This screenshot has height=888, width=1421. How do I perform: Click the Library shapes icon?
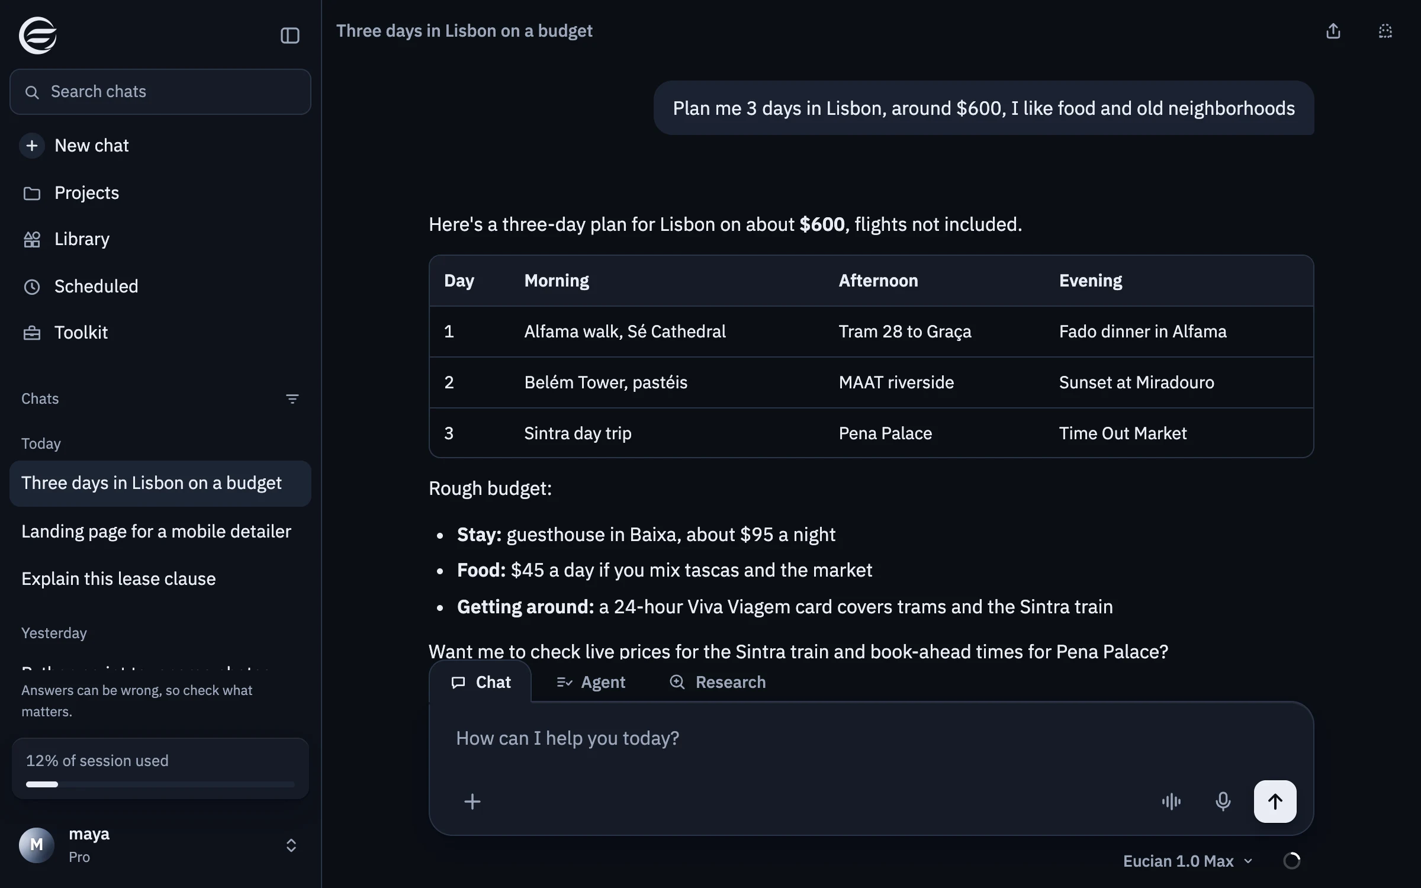(32, 240)
